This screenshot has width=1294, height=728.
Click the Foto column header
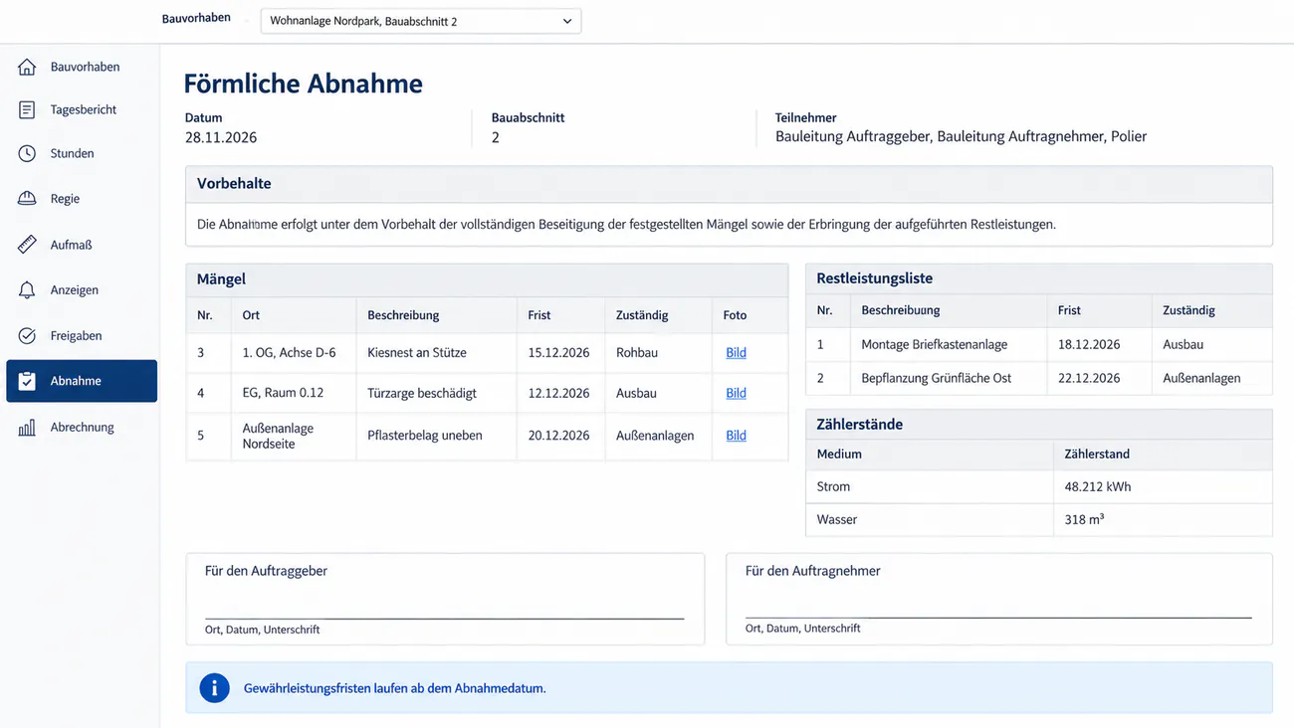(735, 315)
